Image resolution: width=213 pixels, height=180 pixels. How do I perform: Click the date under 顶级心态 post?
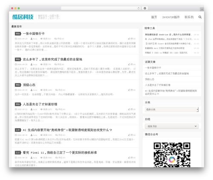(x=21, y=90)
